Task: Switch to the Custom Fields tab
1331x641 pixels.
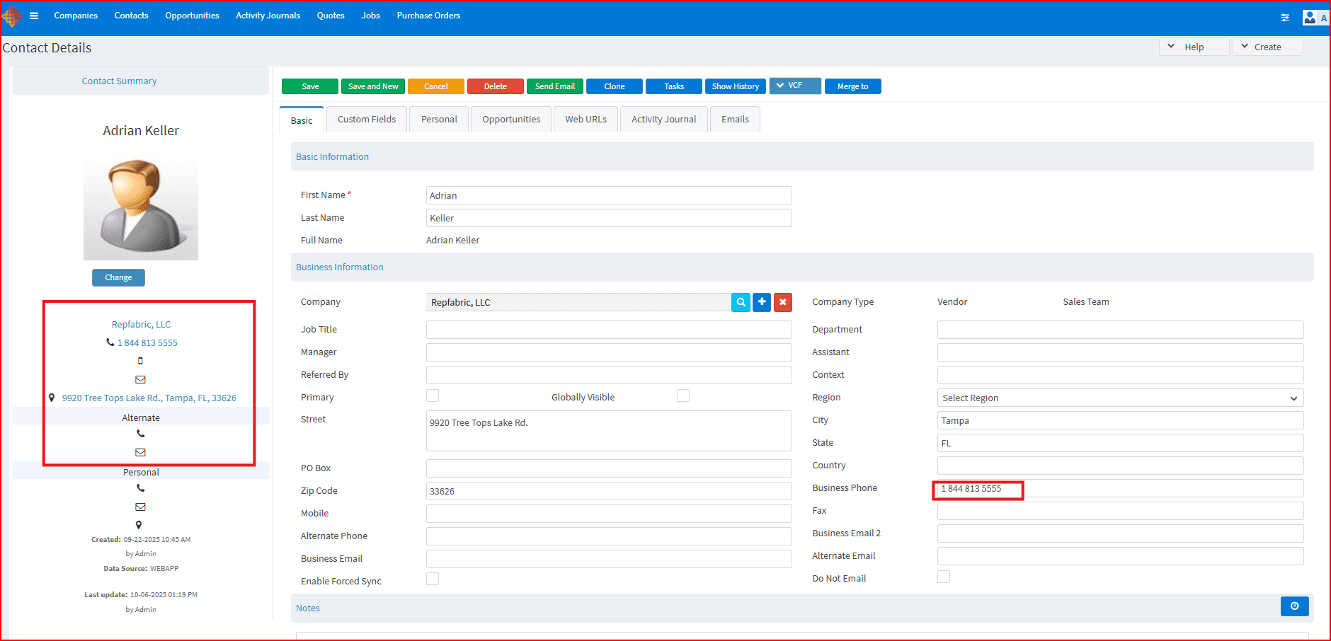Action: tap(367, 120)
